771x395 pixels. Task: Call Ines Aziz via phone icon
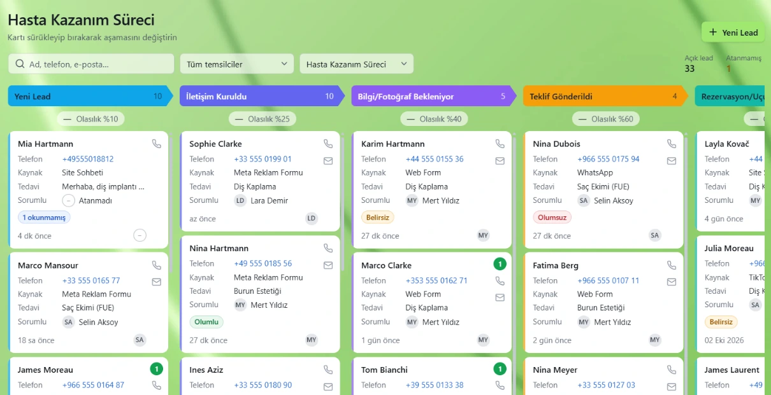click(328, 370)
